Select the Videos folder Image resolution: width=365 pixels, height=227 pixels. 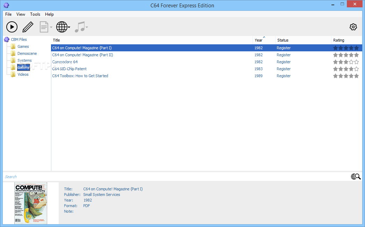pyautogui.click(x=23, y=74)
